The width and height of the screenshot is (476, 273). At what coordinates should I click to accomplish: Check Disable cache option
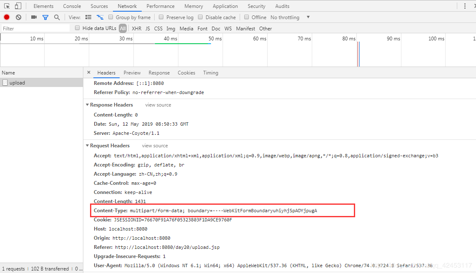pos(200,17)
